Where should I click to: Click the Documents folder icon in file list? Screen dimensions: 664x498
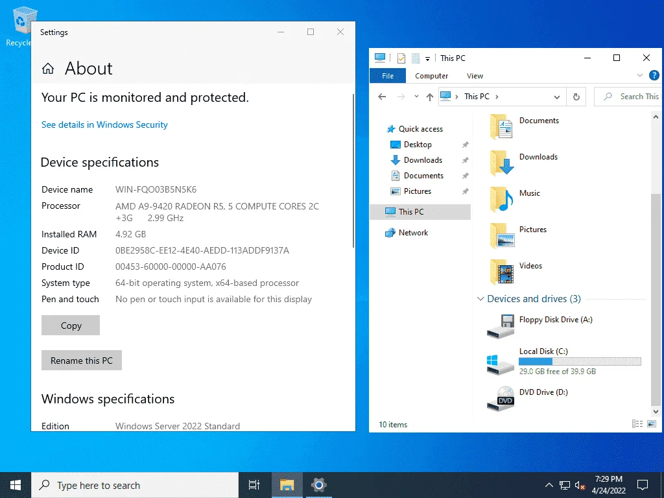[501, 127]
